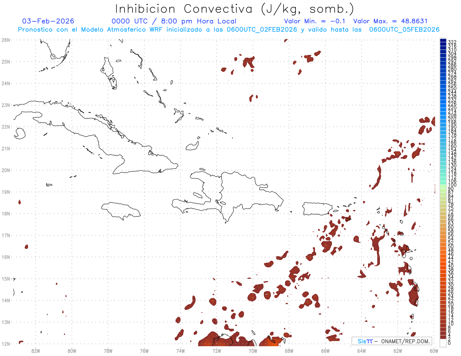The height and width of the screenshot is (356, 461).
Task: Click the 15N latitude label
Action: [x=5, y=278]
